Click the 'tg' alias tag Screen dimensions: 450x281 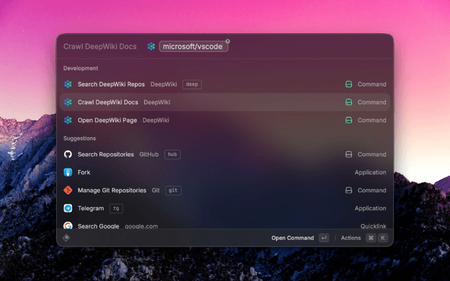tap(116, 209)
